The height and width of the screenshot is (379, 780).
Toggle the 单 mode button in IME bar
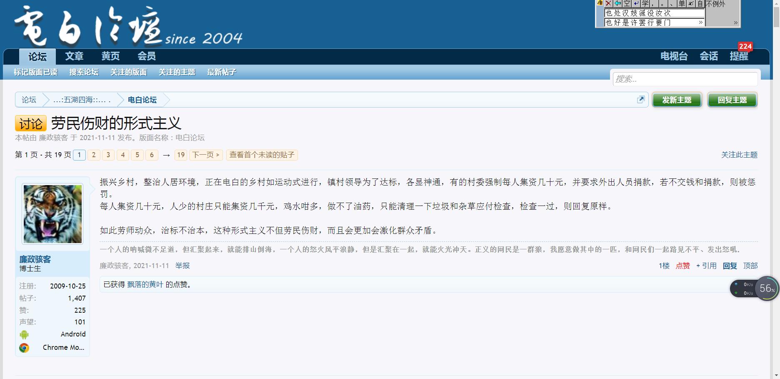tap(682, 4)
